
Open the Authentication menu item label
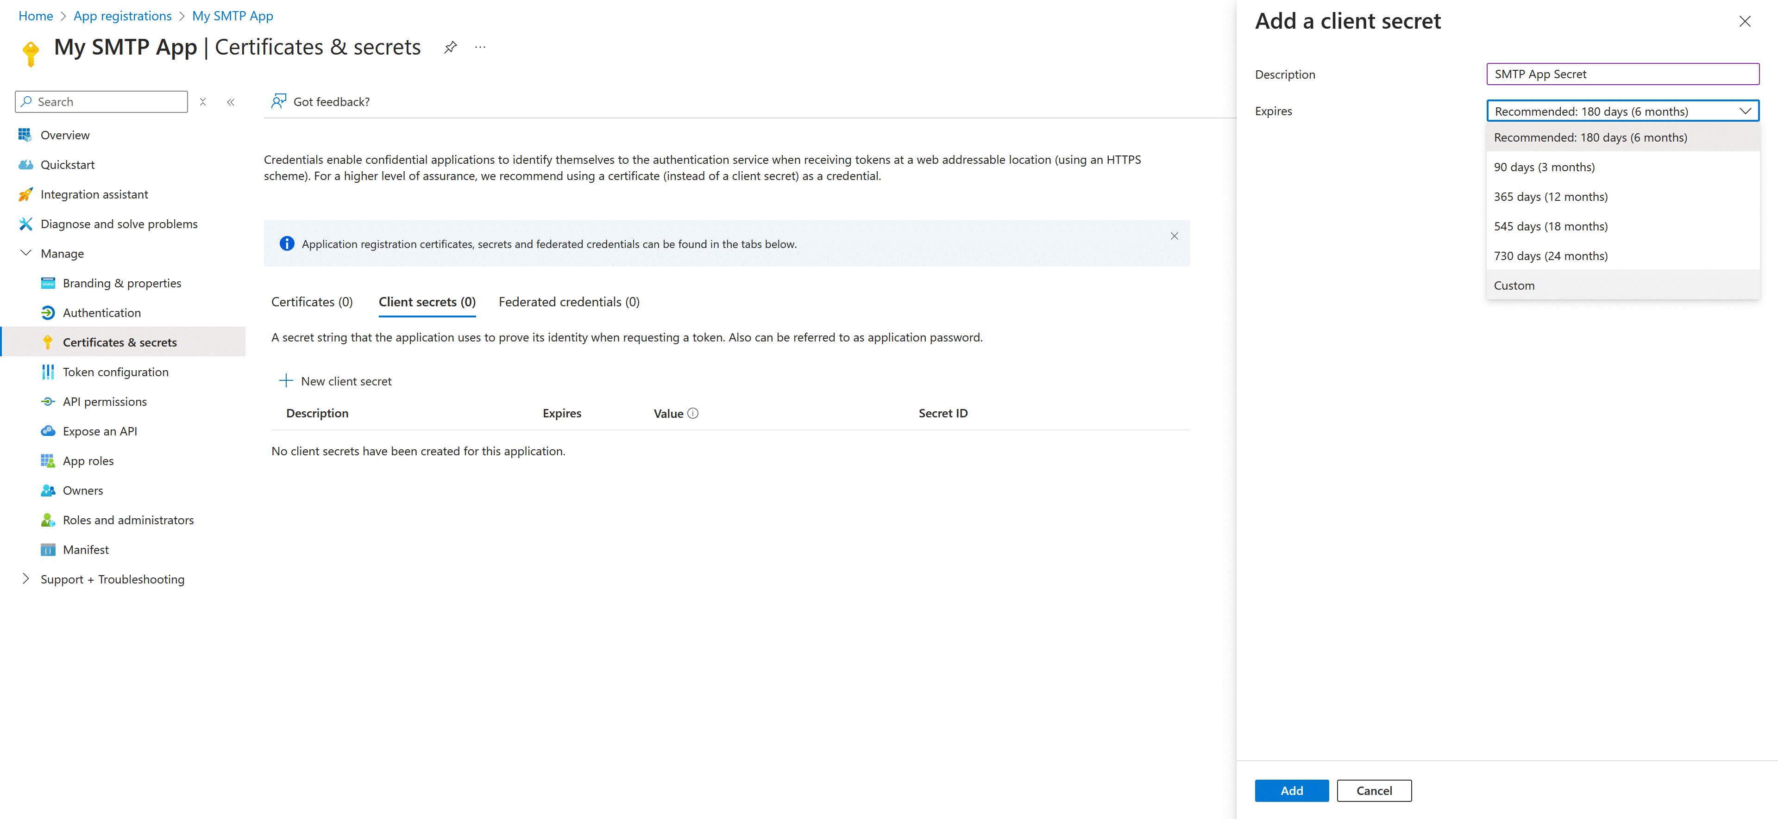[101, 313]
